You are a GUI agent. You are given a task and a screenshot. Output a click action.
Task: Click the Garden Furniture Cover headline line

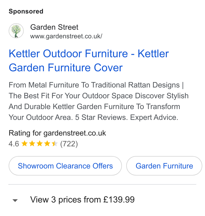66,67
